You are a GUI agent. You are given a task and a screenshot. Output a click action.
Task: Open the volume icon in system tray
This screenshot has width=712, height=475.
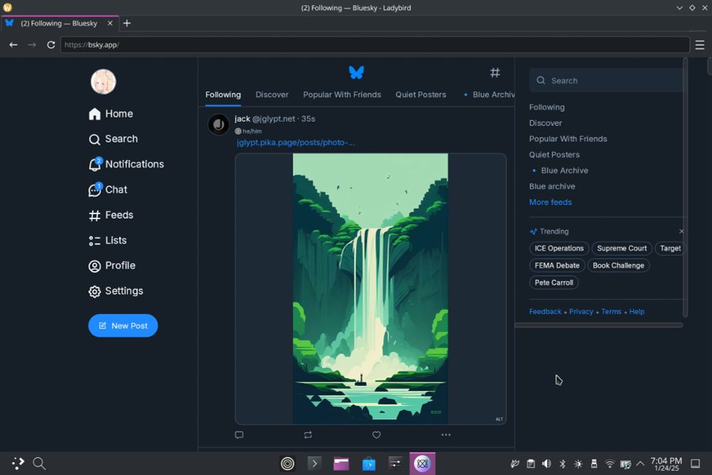(x=547, y=464)
